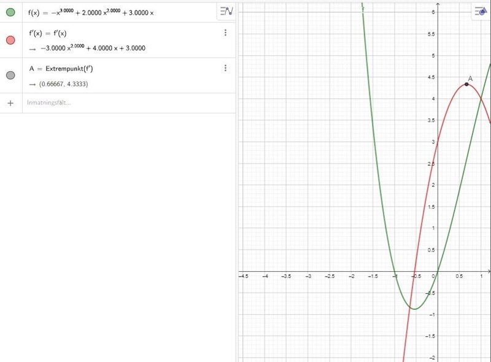Click the derivative output −3.0000x² + 4.0000x + 3.0000
Image resolution: width=491 pixels, height=362 pixels.
(x=92, y=48)
